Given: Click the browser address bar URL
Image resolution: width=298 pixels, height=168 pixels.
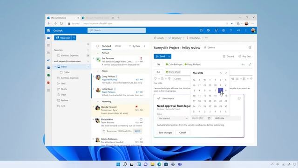Looking at the screenshot, I should [98, 23].
